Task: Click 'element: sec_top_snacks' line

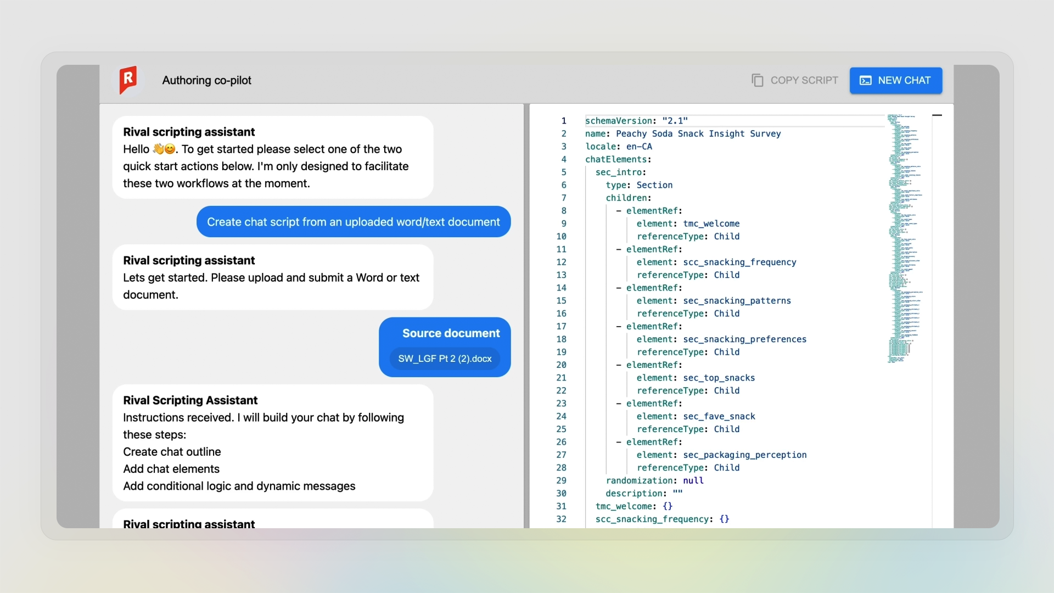Action: point(696,378)
